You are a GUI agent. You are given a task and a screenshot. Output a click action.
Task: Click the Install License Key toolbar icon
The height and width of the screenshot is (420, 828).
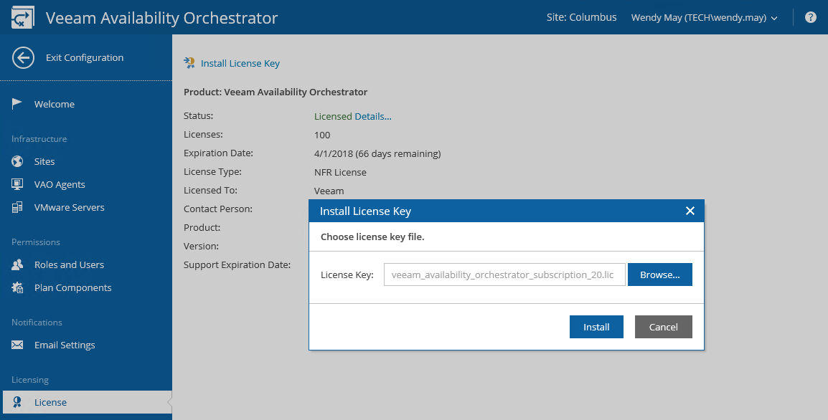(189, 63)
